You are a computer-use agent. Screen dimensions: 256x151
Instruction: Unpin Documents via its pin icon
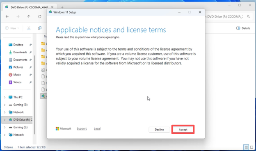[x=30, y=60]
